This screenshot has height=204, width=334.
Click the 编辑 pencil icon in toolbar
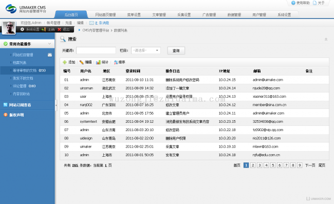tap(81, 62)
